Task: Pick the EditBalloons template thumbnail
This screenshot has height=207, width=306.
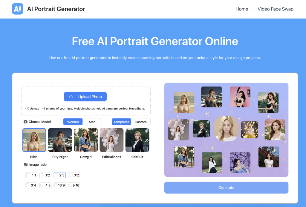Action: pos(111,140)
